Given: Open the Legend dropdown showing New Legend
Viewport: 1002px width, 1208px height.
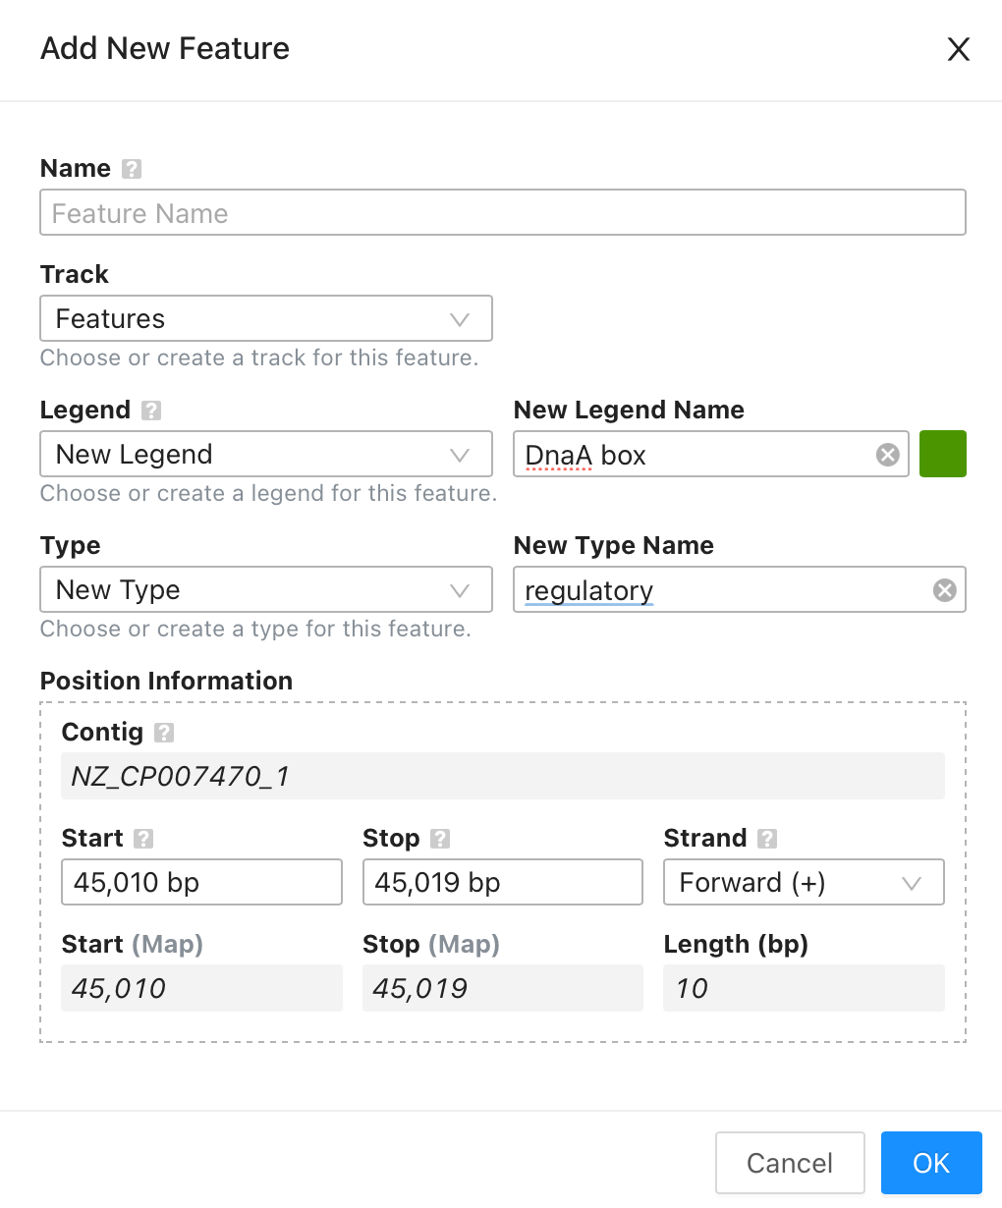Looking at the screenshot, I should 266,455.
